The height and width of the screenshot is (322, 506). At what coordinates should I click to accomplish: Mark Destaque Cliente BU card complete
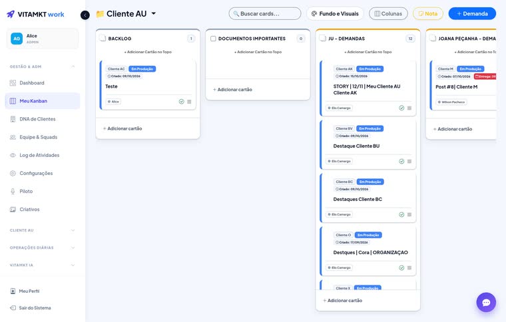401,161
